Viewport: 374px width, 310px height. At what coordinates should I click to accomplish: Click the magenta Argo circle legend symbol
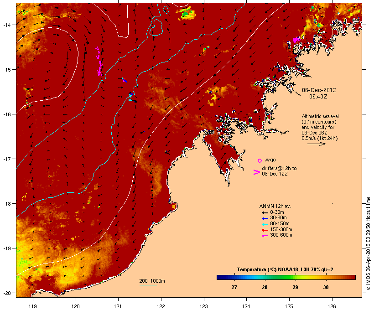[260, 160]
